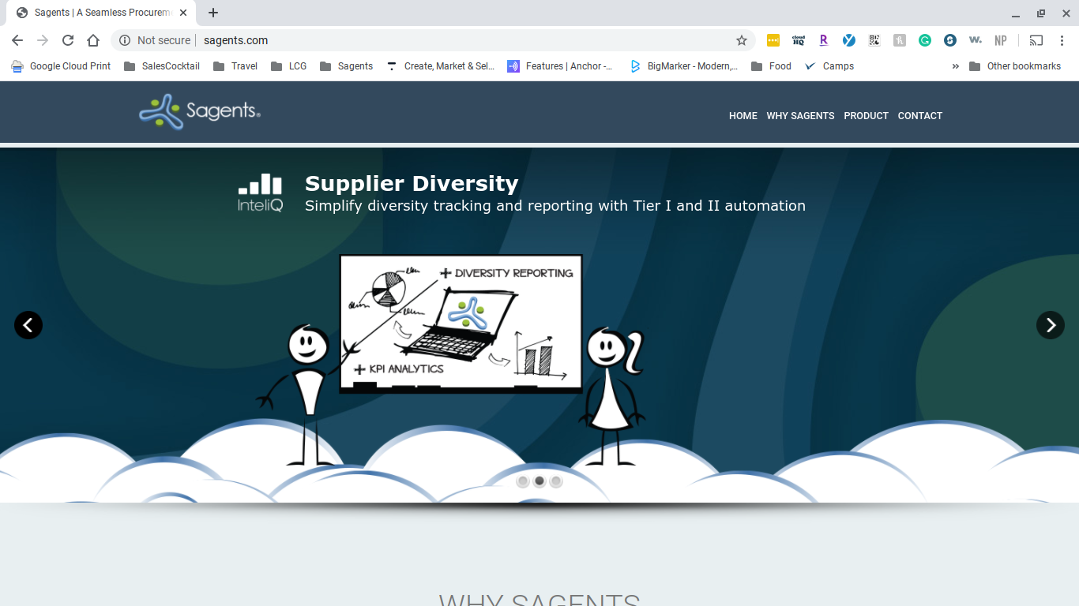Screen dimensions: 1079x606
Task: Open Features | Anchor bookmark
Action: [x=561, y=66]
